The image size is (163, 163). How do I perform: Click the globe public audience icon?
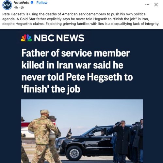[22, 7]
